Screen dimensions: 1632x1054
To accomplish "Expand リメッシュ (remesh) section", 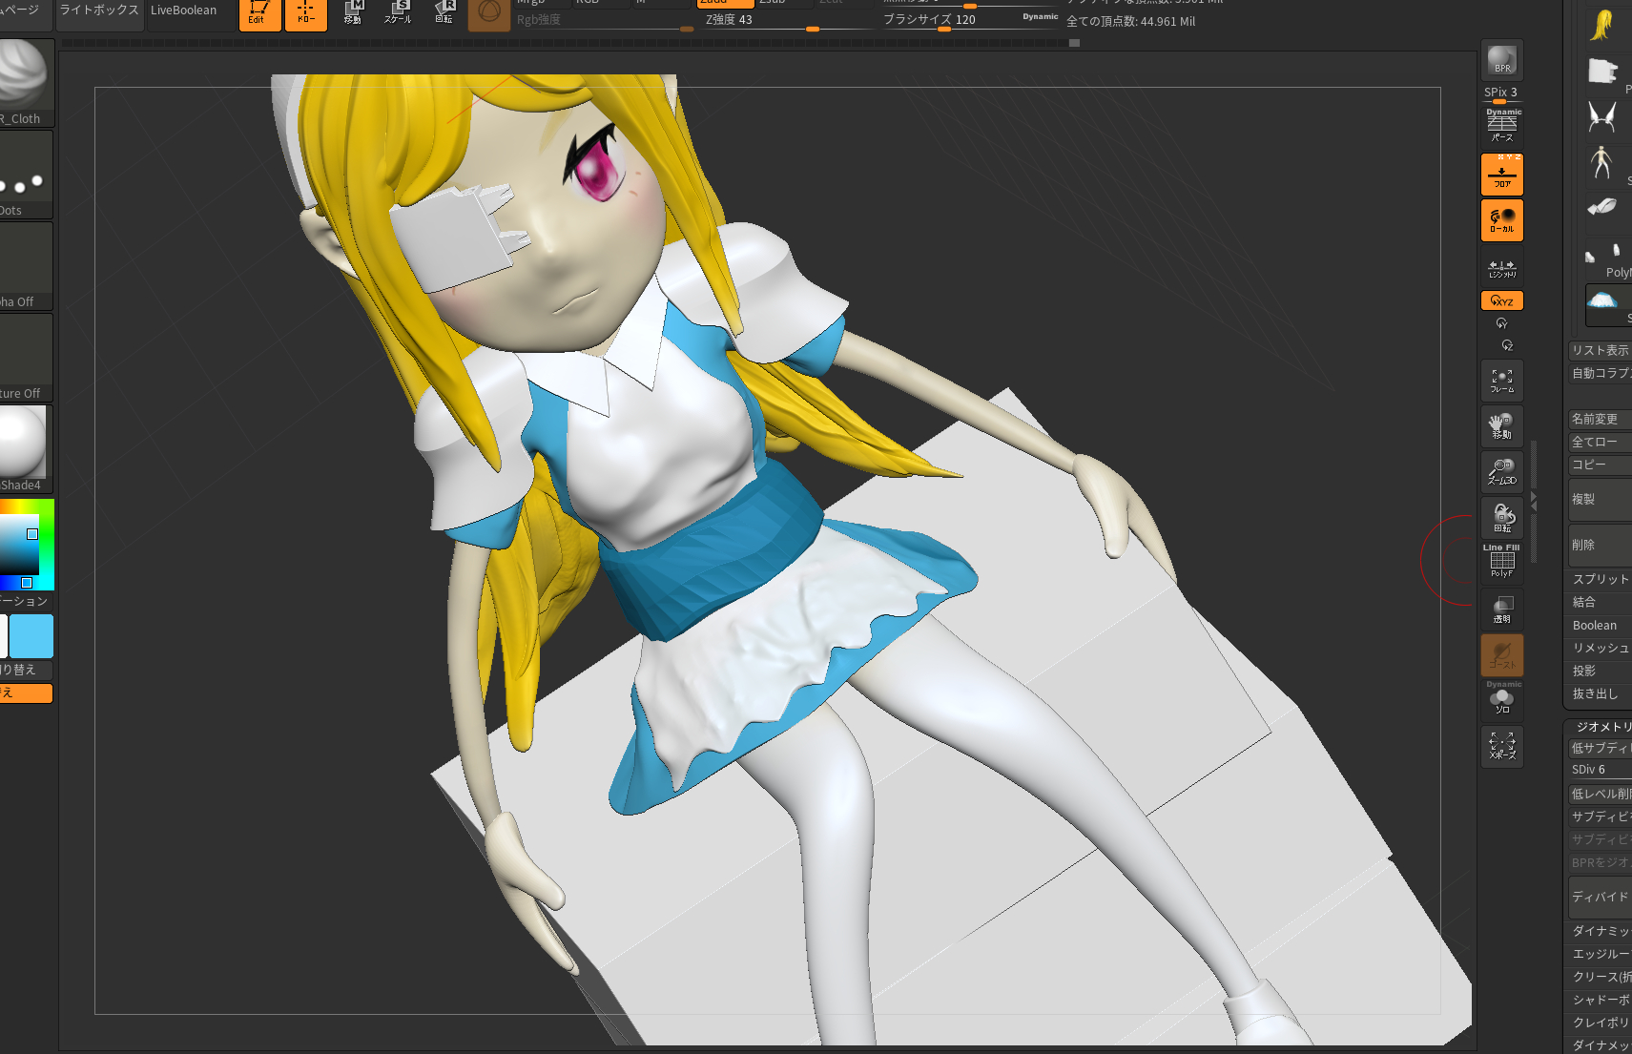I will click(1601, 649).
